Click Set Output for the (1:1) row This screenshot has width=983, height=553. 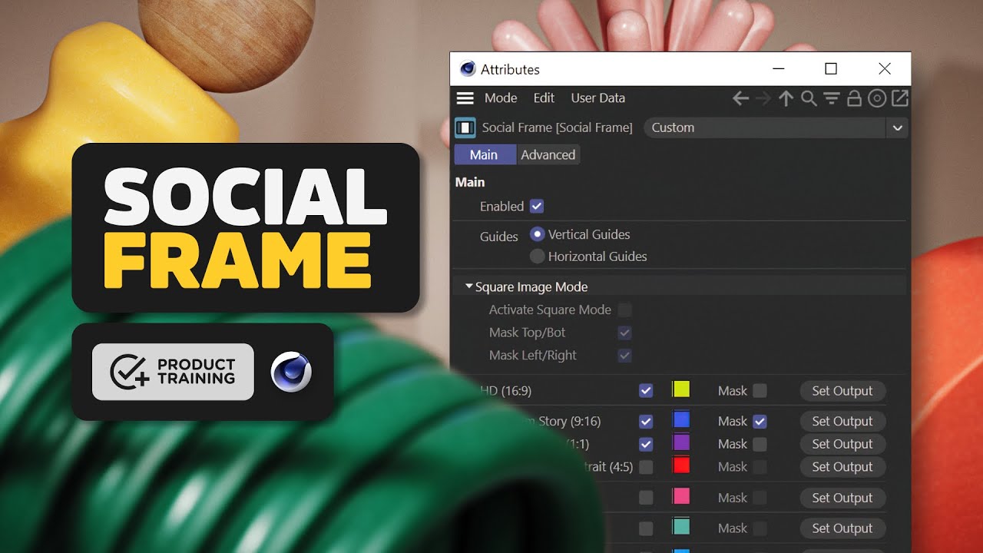[842, 444]
